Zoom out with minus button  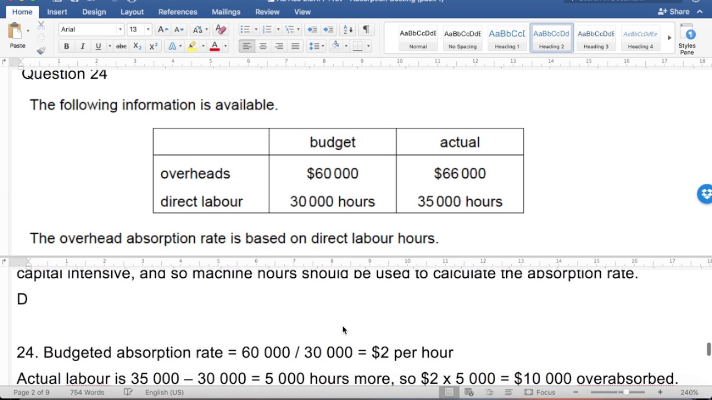(x=576, y=392)
